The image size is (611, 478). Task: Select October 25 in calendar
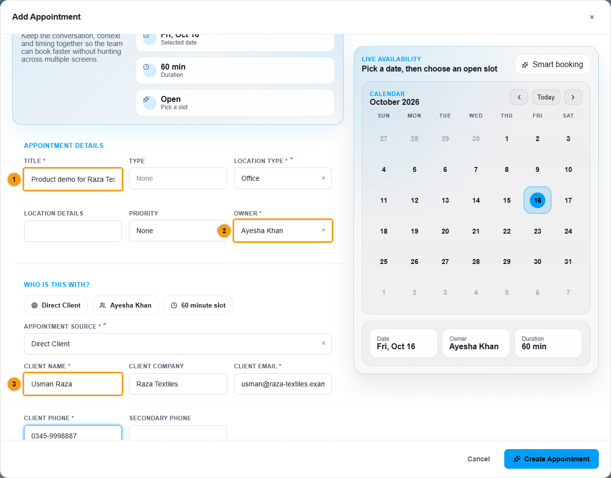coord(384,262)
